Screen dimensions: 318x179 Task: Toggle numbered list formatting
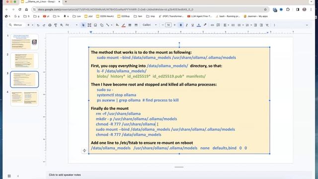[247, 25]
